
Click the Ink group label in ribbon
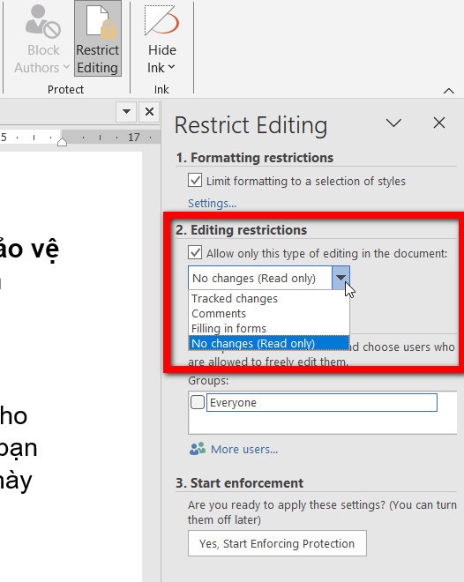pos(161,89)
